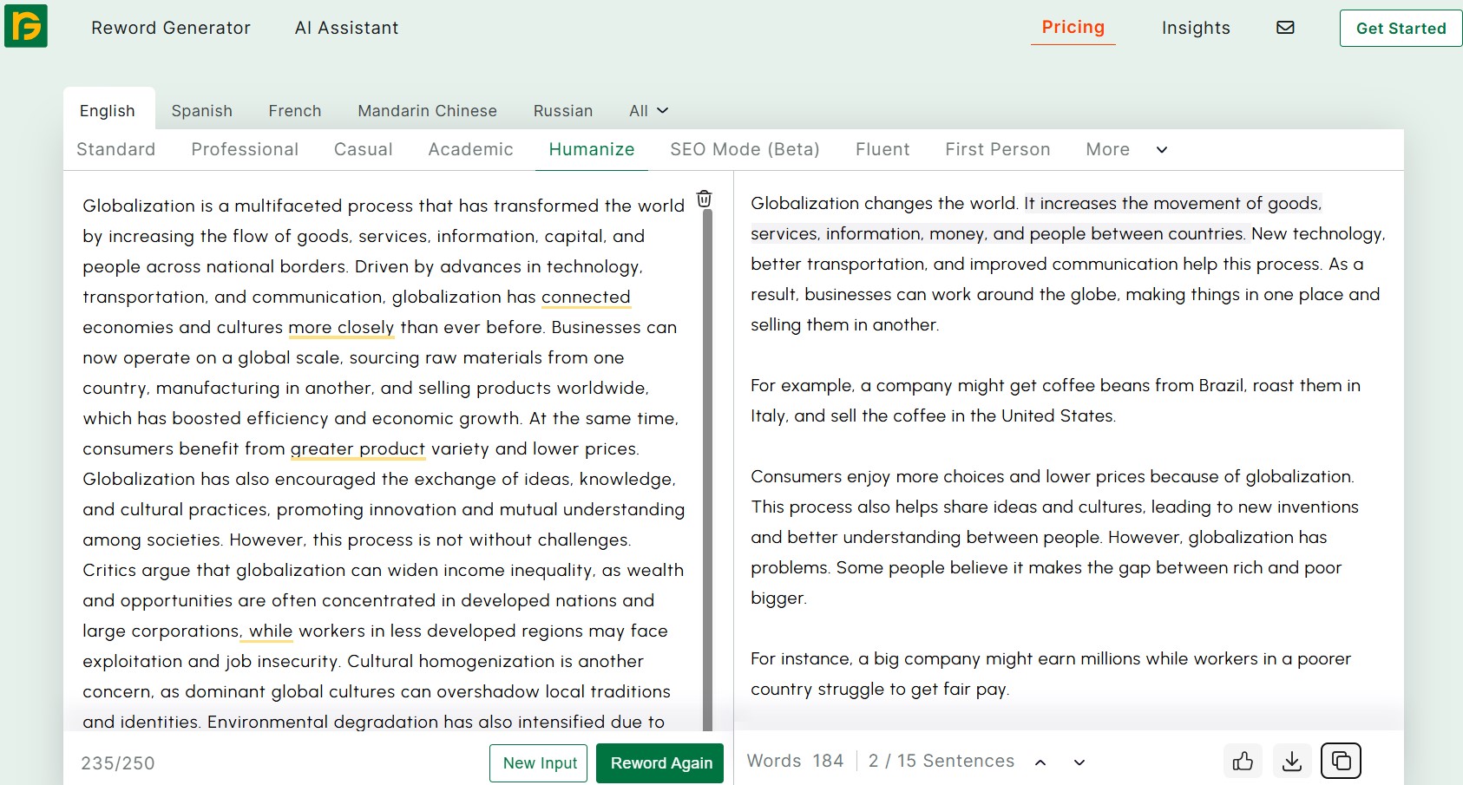Click the thumbs up icon
1463x785 pixels.
click(1243, 762)
